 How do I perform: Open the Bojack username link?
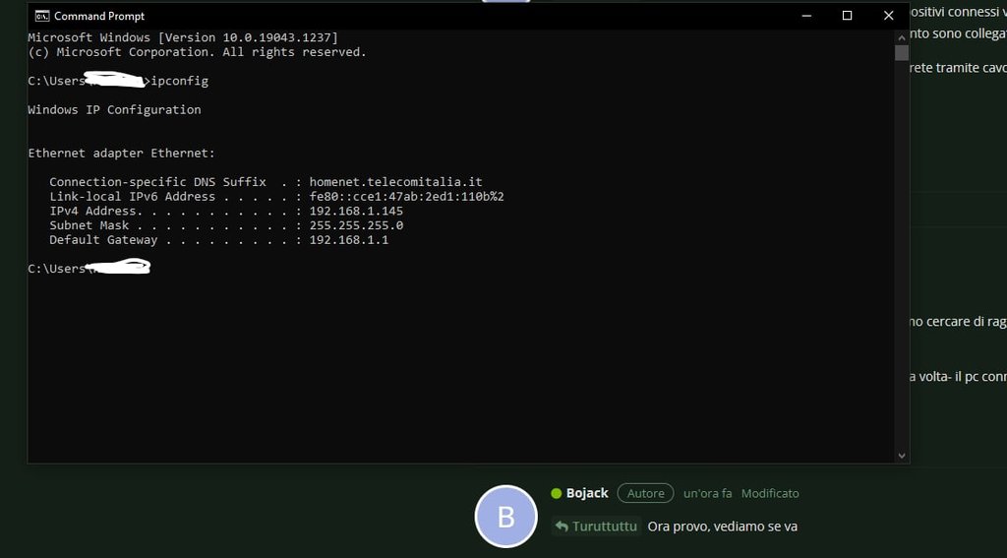pos(587,493)
